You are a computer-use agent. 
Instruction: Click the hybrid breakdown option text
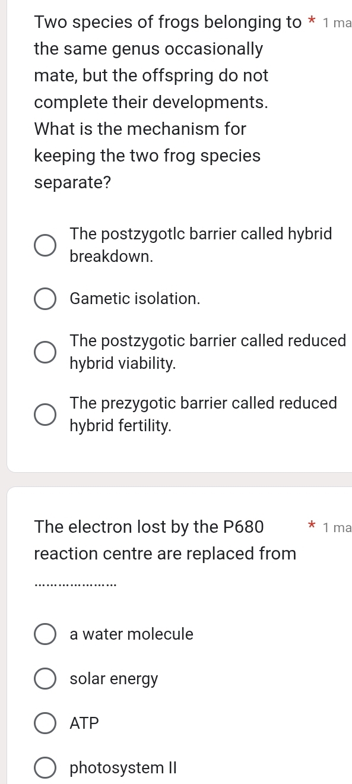201,245
